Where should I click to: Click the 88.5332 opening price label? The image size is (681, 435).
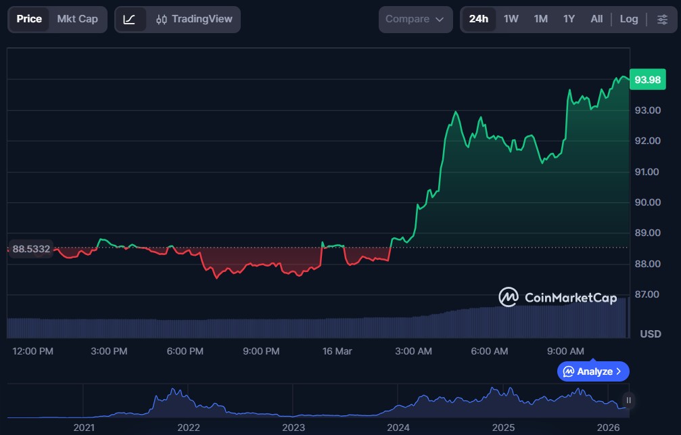(x=31, y=249)
